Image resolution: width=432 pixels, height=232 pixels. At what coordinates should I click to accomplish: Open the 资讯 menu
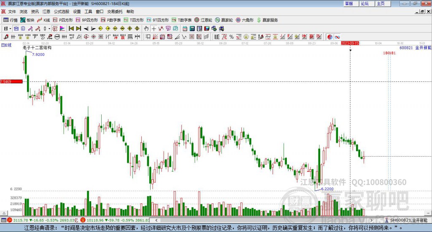tap(35, 11)
